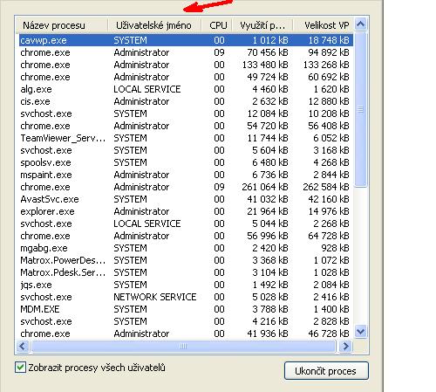Click the horizontal scroll right arrow
This screenshot has width=436, height=392.
346,347
